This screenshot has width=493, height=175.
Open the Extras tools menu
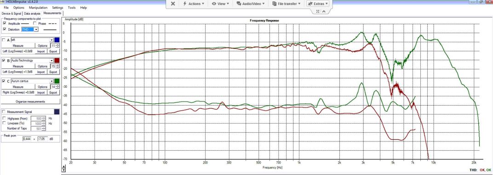coord(318,4)
